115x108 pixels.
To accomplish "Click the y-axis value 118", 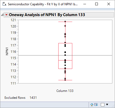I will coord(13,39).
